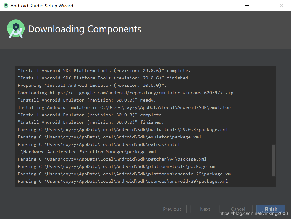Screen dimensions: 291x219
Task: Click the 'Parsing ...Sdk\emulator\package.xml' line
Action: (109, 137)
